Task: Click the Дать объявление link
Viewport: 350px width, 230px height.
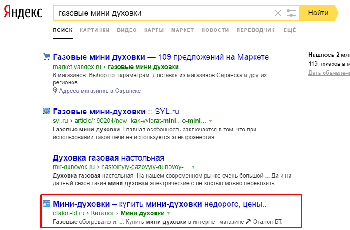Action: point(329,73)
